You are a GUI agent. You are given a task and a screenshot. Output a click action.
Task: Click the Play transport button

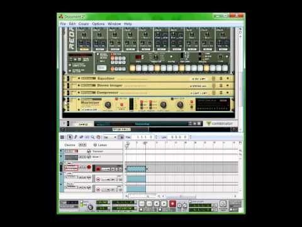[x=164, y=204]
